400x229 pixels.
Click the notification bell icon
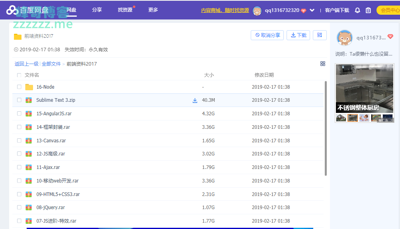coord(357,10)
